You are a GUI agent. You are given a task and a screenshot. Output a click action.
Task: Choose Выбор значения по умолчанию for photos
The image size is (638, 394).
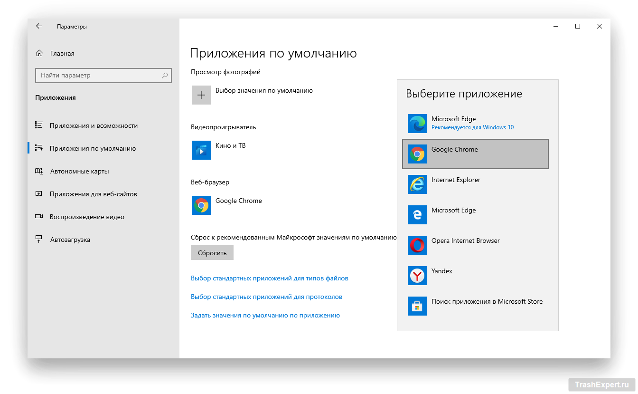pyautogui.click(x=264, y=90)
